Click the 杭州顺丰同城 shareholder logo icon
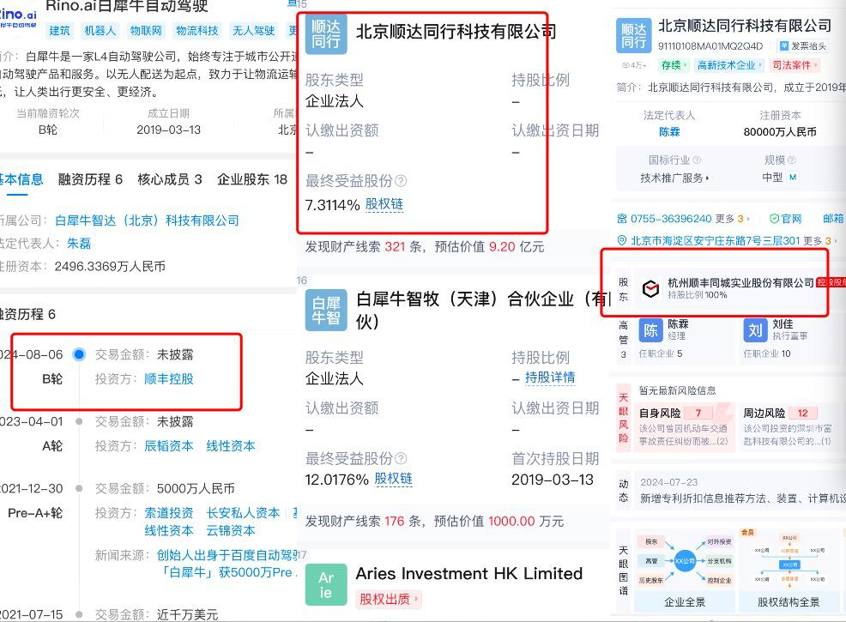Image resolution: width=846 pixels, height=622 pixels. point(652,288)
